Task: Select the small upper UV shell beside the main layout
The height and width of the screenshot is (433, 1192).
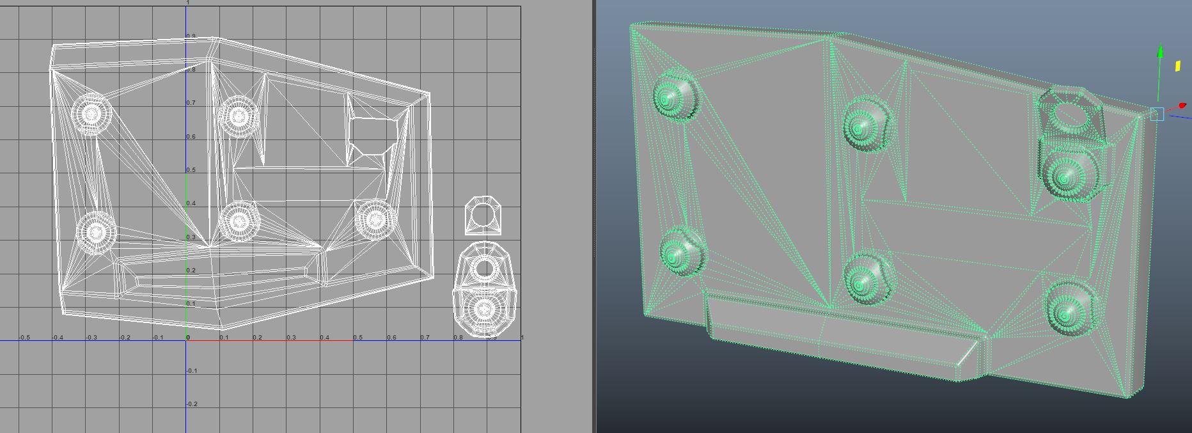Action: click(x=483, y=216)
